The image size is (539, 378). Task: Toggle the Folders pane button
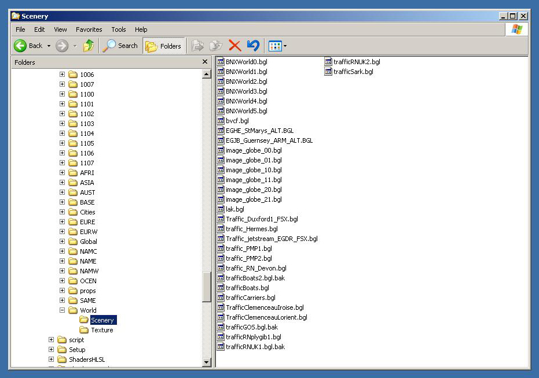[164, 46]
